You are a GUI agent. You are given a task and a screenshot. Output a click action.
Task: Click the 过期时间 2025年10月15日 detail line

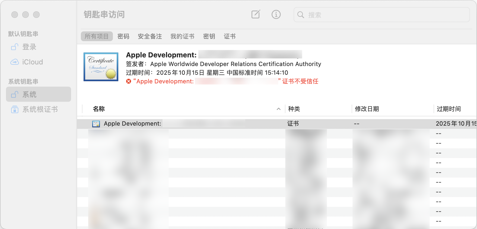coord(207,73)
